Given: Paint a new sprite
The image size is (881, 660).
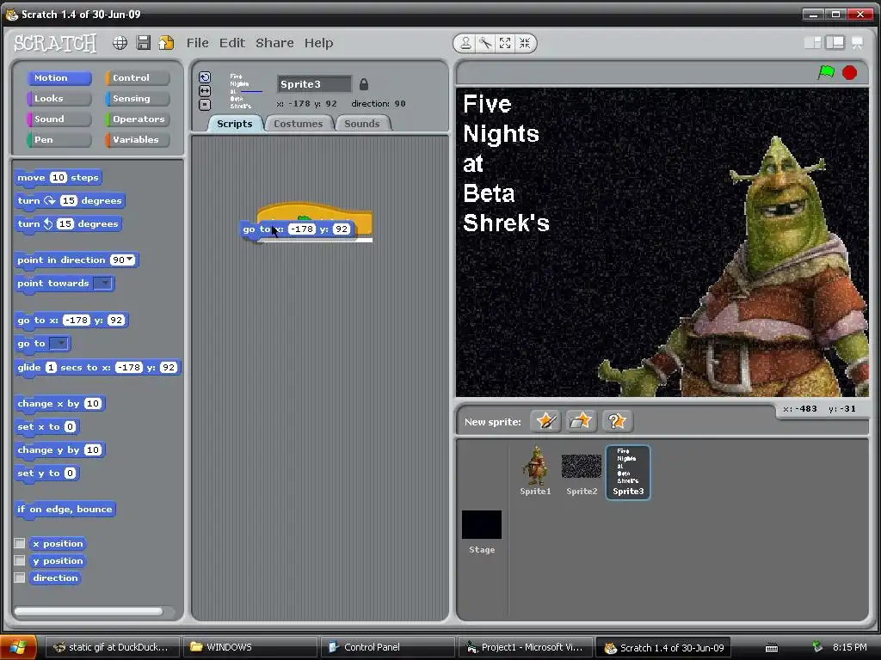Looking at the screenshot, I should click(545, 421).
